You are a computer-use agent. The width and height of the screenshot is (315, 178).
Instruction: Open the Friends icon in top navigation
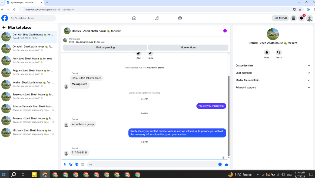[x=157, y=18]
